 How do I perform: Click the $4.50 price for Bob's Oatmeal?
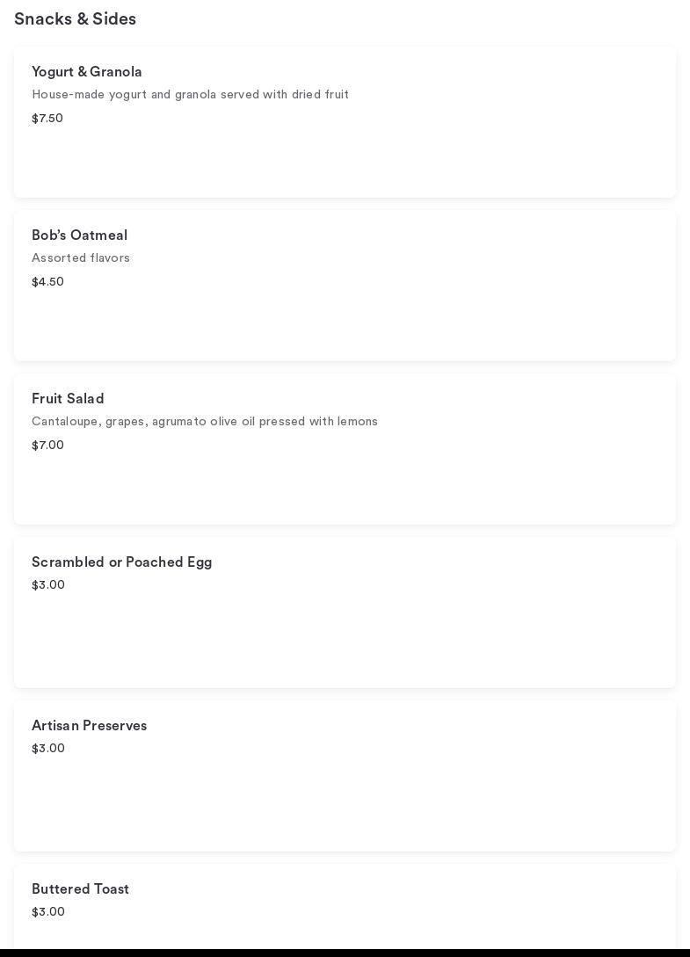[47, 282]
